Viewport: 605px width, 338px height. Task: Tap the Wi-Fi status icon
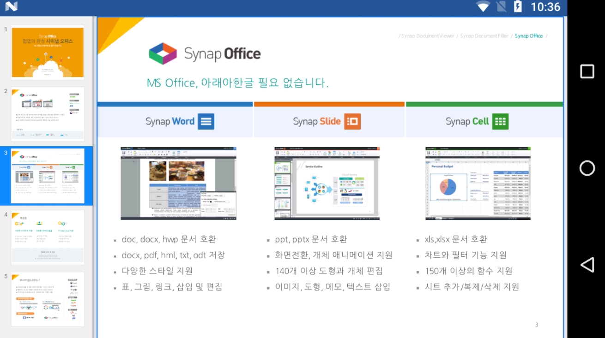point(483,6)
